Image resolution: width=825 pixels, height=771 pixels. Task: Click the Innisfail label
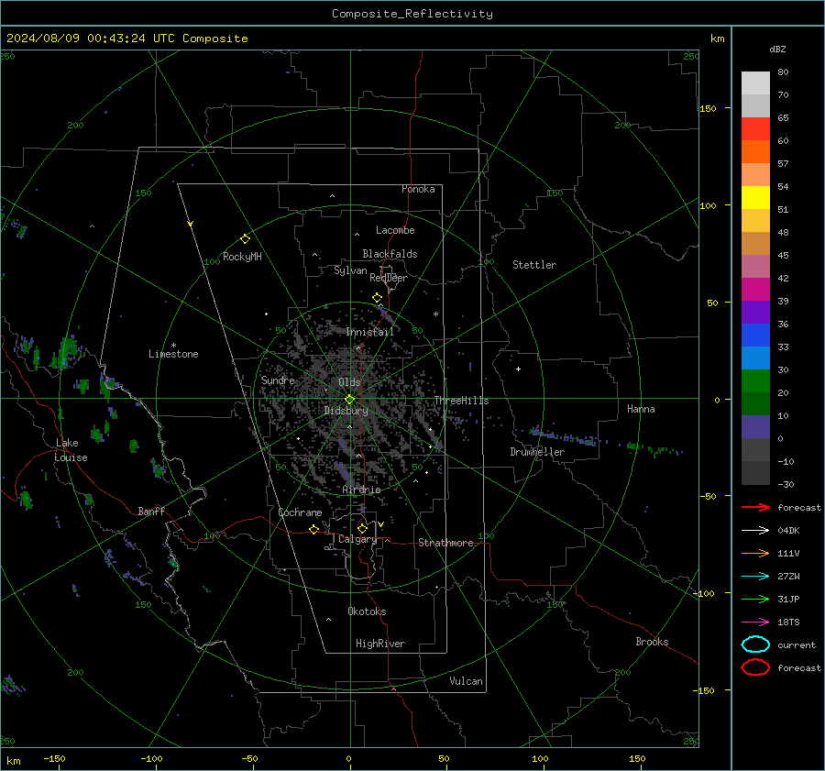click(x=370, y=332)
